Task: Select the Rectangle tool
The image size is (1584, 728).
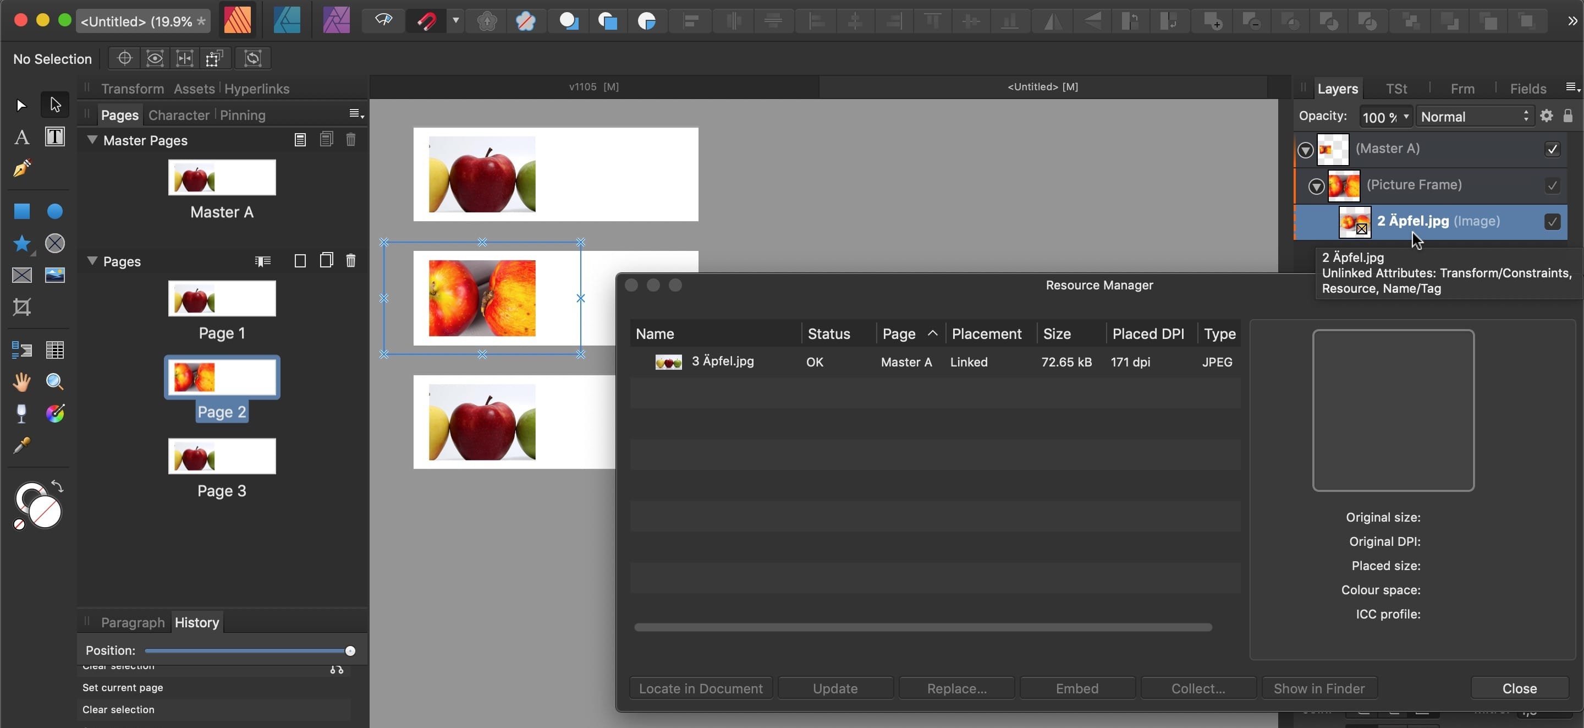Action: click(x=21, y=211)
